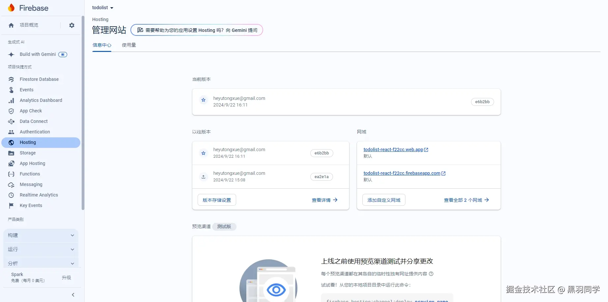The image size is (608, 302).
Task: Open project settings gear icon
Action: point(72,25)
